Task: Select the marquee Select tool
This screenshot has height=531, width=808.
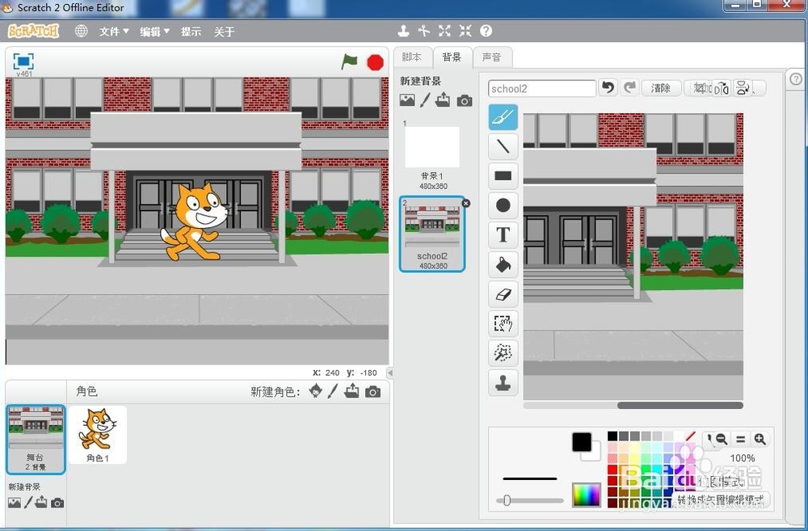Action: tap(503, 323)
